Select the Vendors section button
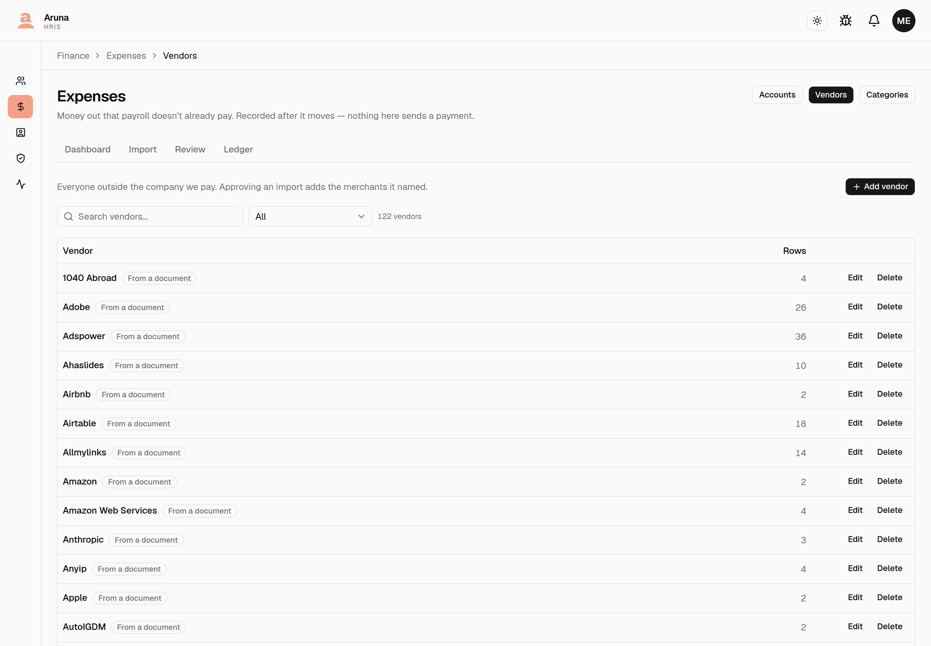The width and height of the screenshot is (931, 646). click(x=830, y=95)
